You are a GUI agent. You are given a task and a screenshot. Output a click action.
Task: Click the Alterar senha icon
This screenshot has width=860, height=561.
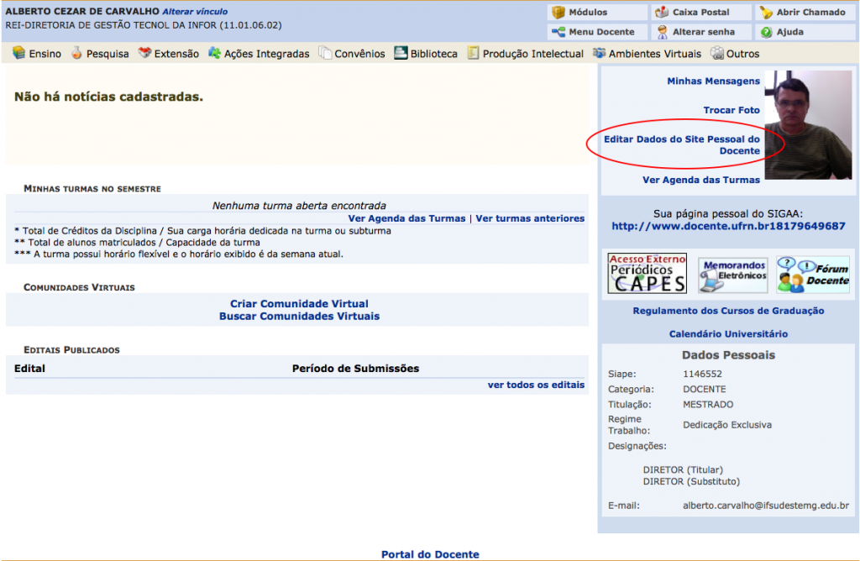(663, 32)
